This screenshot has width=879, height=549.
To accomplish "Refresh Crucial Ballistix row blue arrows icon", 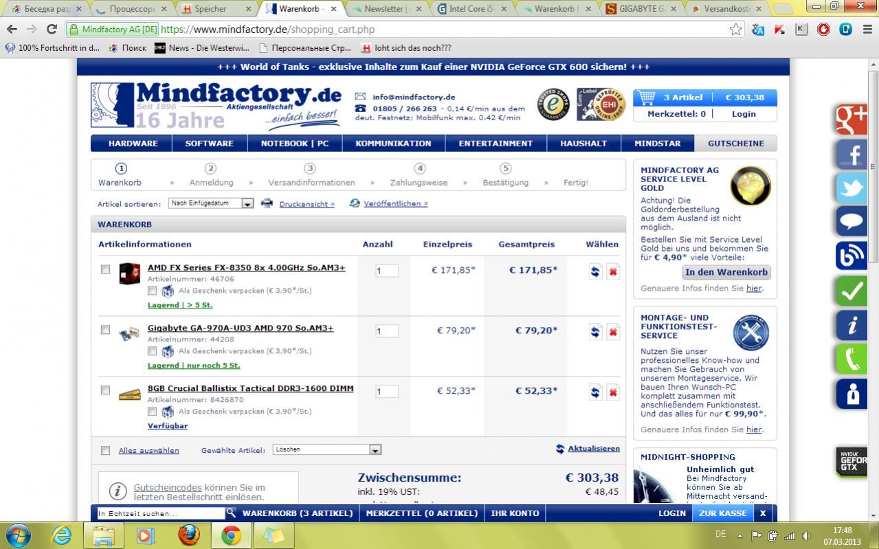I will pyautogui.click(x=595, y=392).
